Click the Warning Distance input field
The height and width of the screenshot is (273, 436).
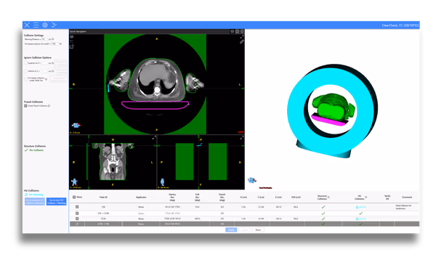click(44, 39)
